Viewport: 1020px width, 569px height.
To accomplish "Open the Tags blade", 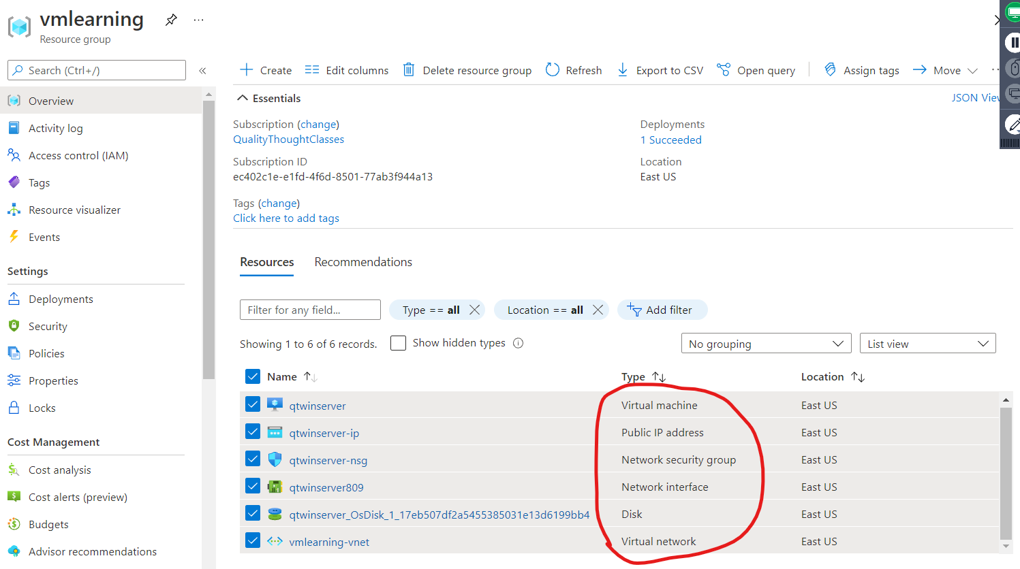I will click(39, 182).
